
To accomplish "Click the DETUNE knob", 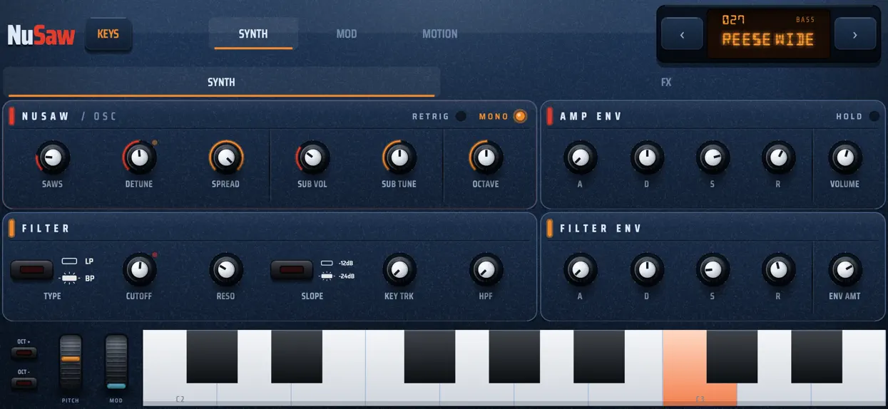I will [x=139, y=157].
